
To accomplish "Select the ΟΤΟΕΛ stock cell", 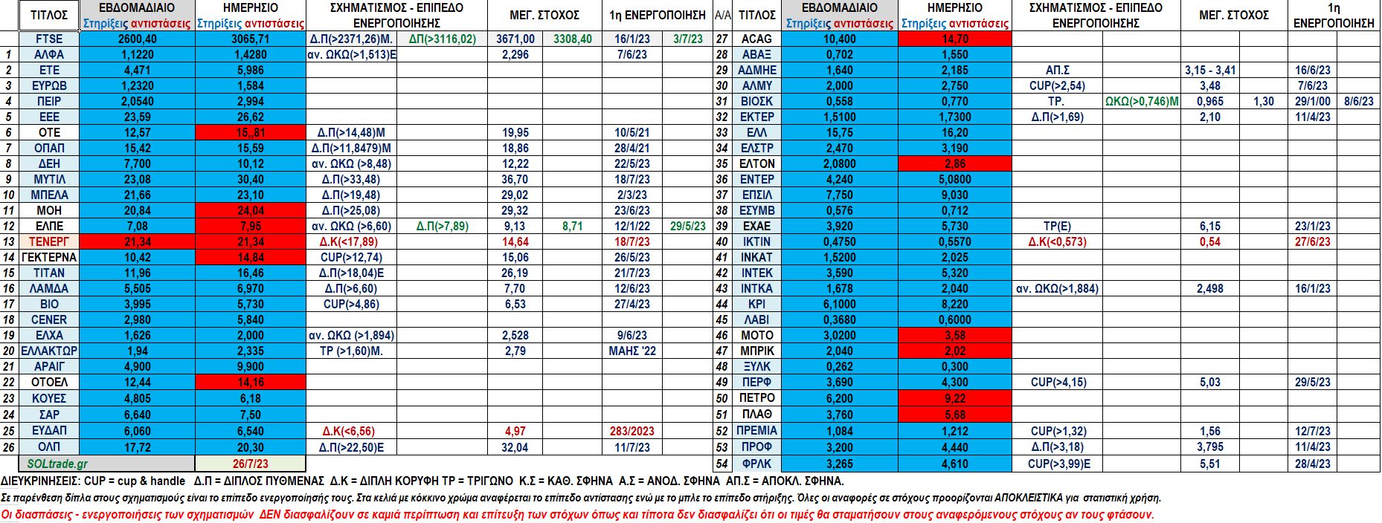I will [49, 382].
